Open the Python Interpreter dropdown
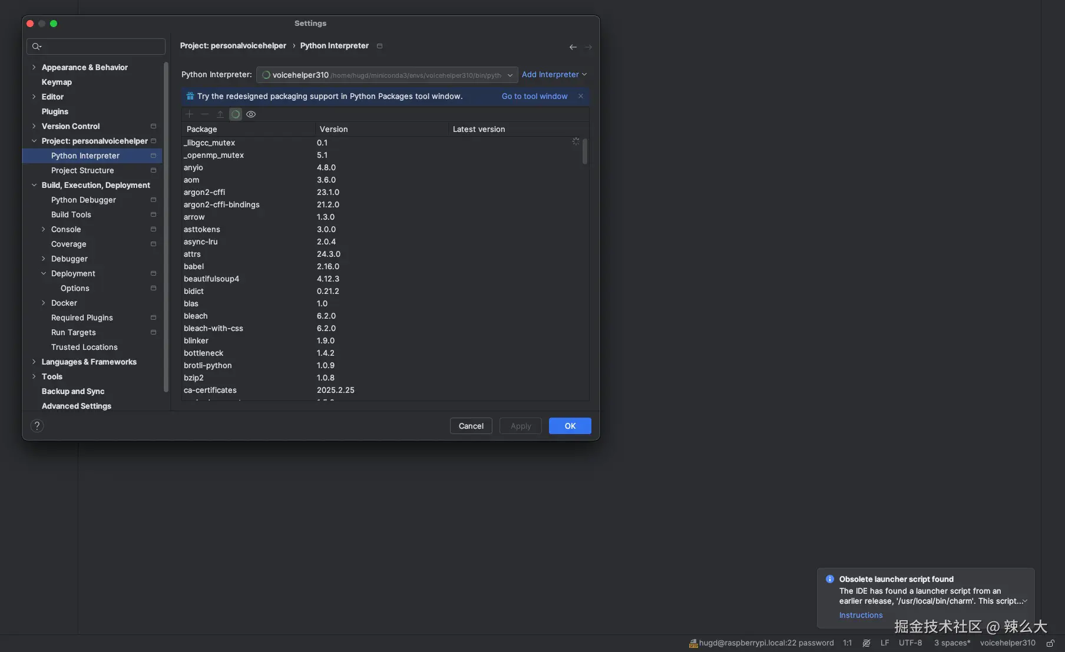Viewport: 1065px width, 652px height. point(387,75)
